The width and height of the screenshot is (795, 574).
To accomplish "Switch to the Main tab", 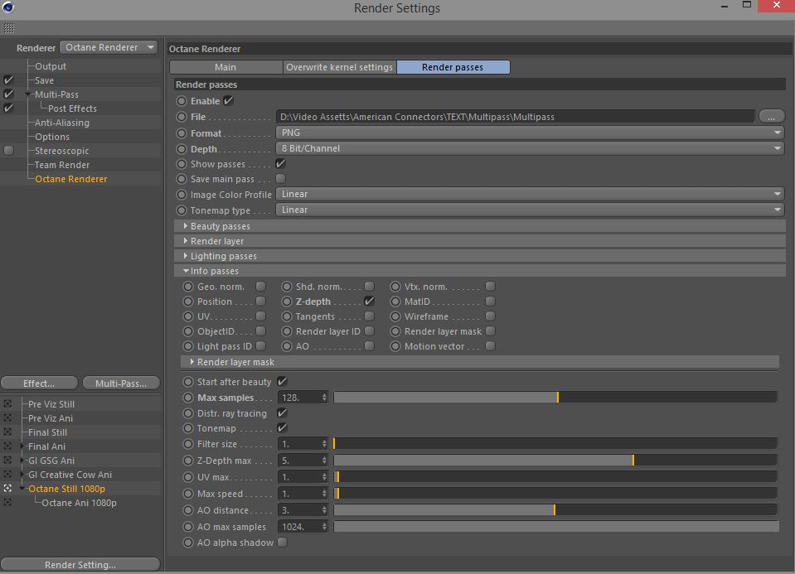I will [225, 67].
